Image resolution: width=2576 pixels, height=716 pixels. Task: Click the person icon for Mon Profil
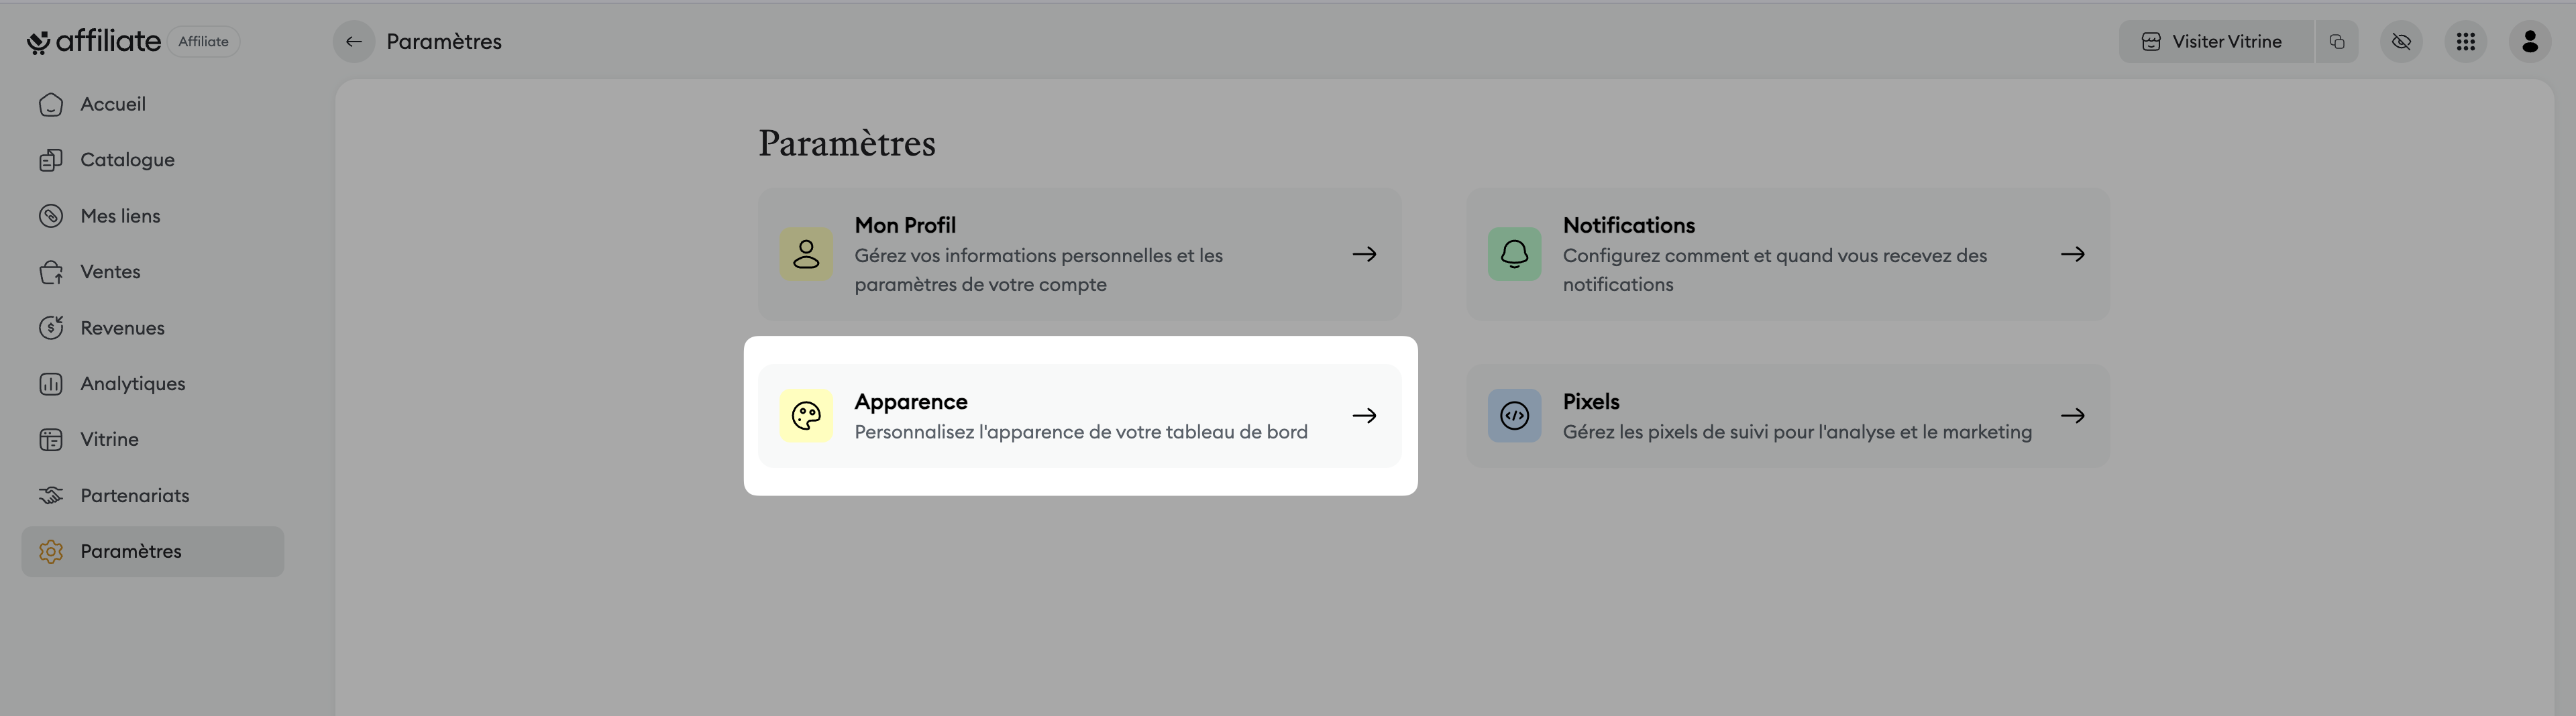click(806, 254)
